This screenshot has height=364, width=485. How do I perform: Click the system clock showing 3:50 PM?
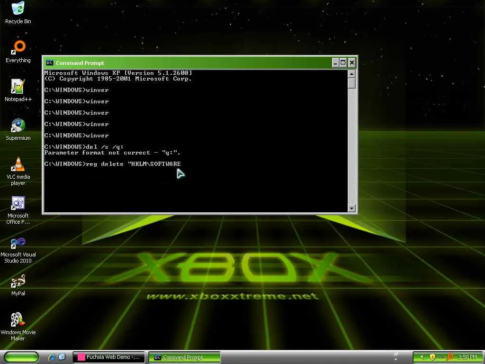[x=467, y=357]
